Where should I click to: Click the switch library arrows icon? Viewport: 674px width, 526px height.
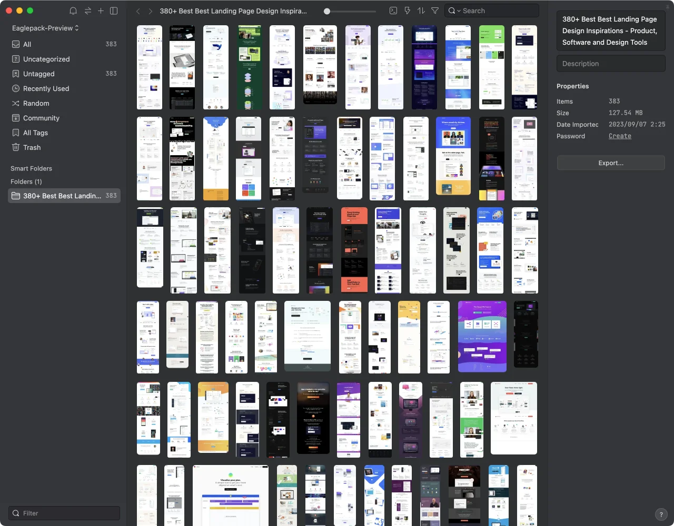(87, 11)
